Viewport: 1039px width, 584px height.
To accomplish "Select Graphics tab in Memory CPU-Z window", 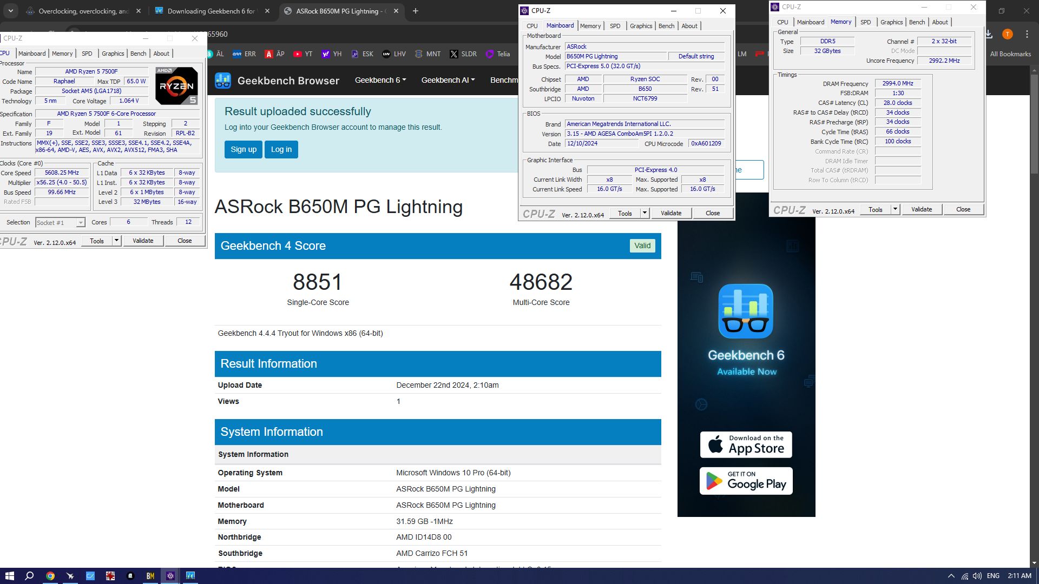I will [x=891, y=22].
